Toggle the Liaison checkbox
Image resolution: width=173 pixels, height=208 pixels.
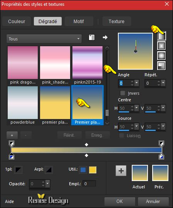pos(121,136)
